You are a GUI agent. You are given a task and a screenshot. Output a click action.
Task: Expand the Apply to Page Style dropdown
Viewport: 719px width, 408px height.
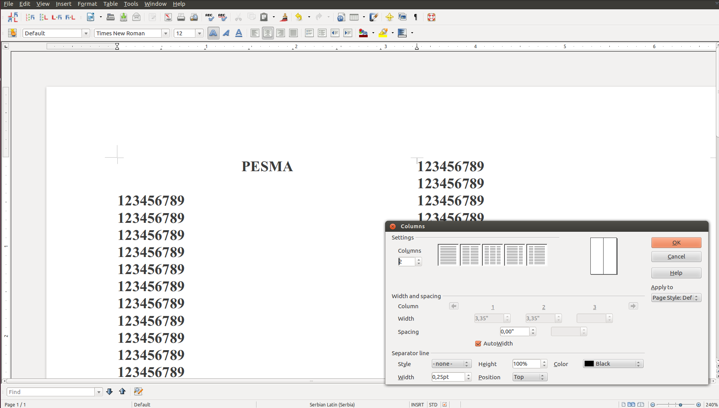676,298
